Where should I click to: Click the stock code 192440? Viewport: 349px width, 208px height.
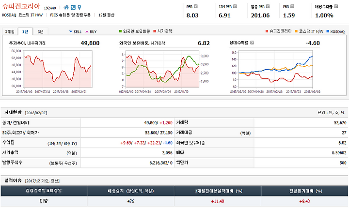tap(50, 8)
